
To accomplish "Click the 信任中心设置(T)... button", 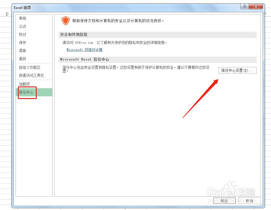I will [237, 70].
